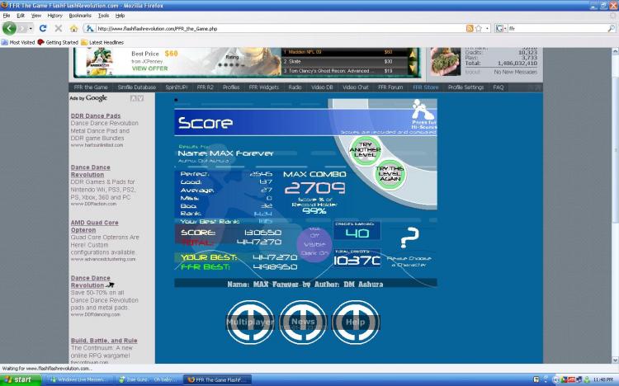Open the history dropdown arrow beside forward button

click(31, 28)
